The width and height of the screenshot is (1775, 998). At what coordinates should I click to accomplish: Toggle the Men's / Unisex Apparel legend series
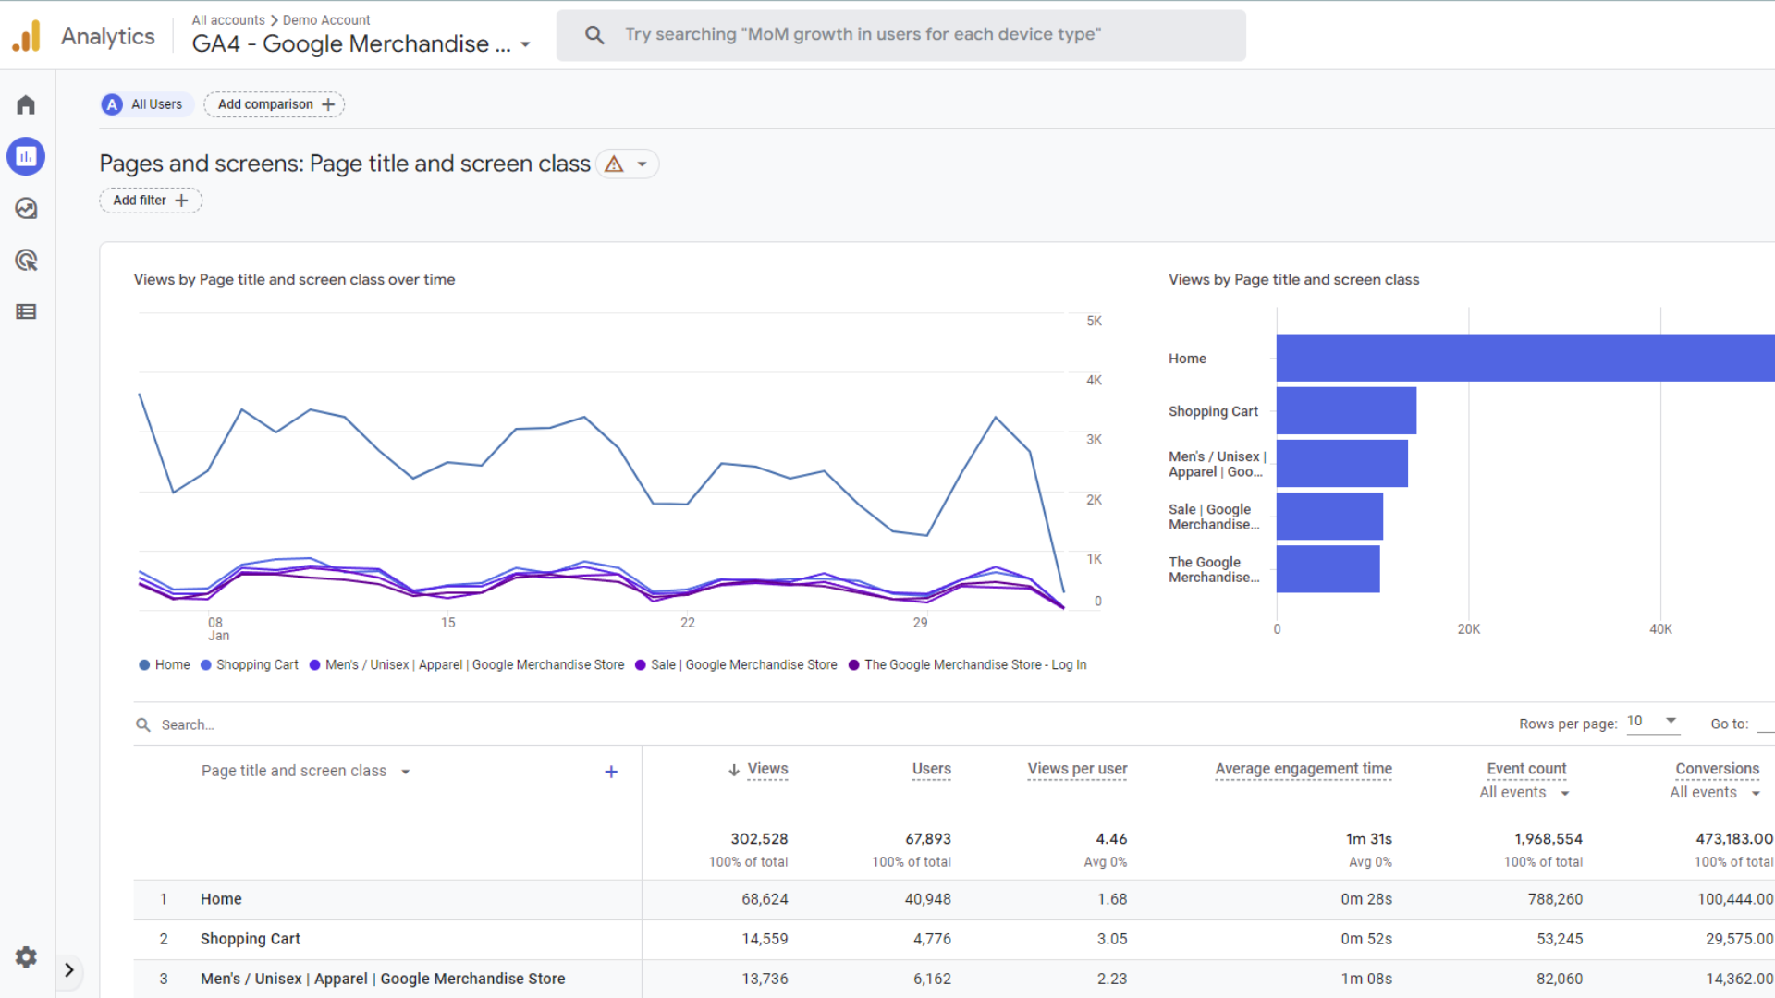tap(467, 665)
